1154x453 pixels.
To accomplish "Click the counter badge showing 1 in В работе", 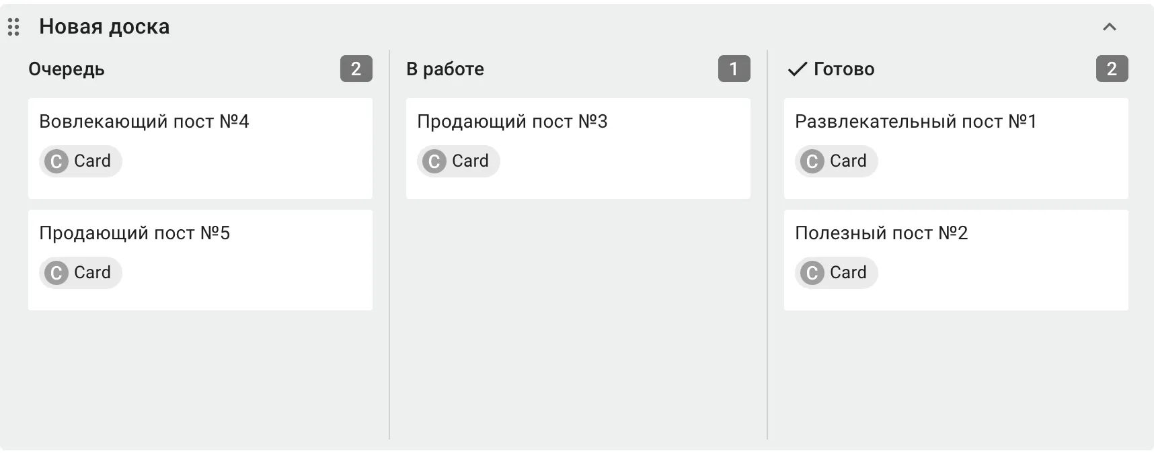I will [734, 69].
